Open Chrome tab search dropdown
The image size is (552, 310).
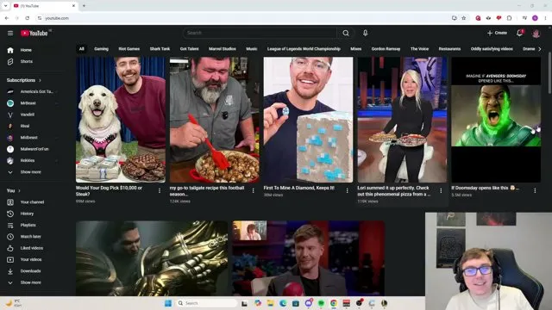(5, 6)
